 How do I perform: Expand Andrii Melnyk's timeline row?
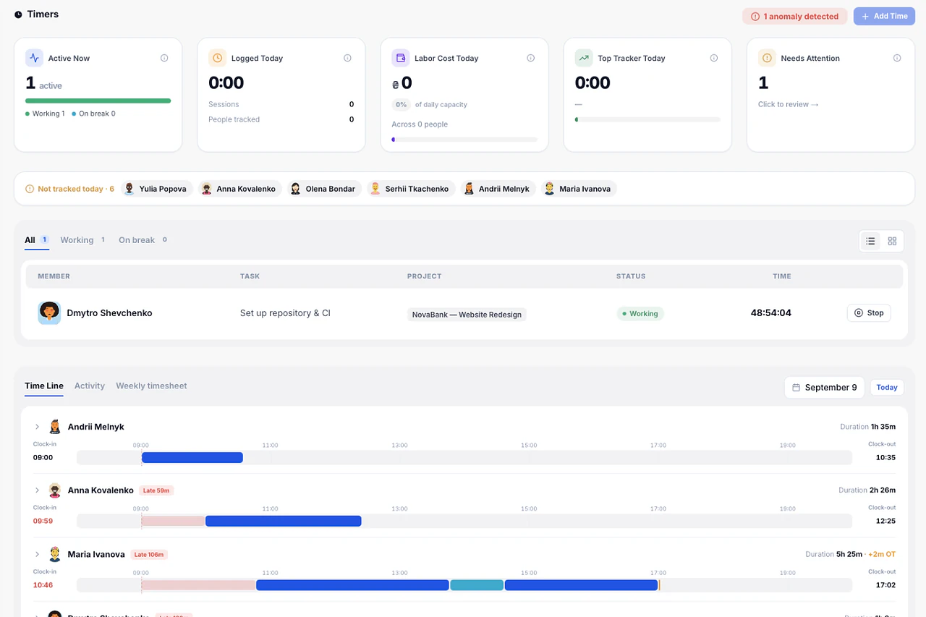(x=37, y=427)
